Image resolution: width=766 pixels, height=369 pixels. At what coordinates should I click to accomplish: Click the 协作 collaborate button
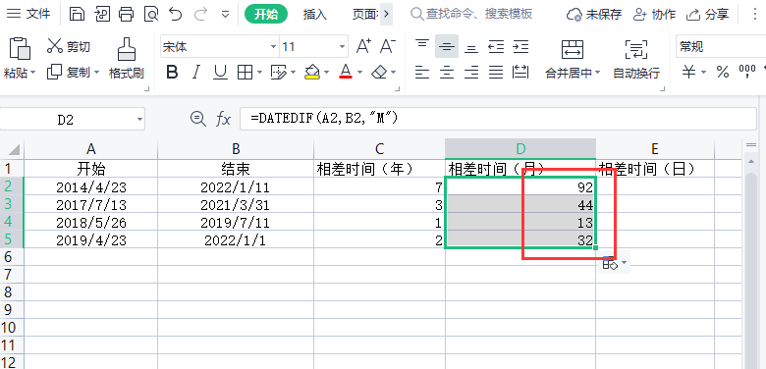(654, 14)
